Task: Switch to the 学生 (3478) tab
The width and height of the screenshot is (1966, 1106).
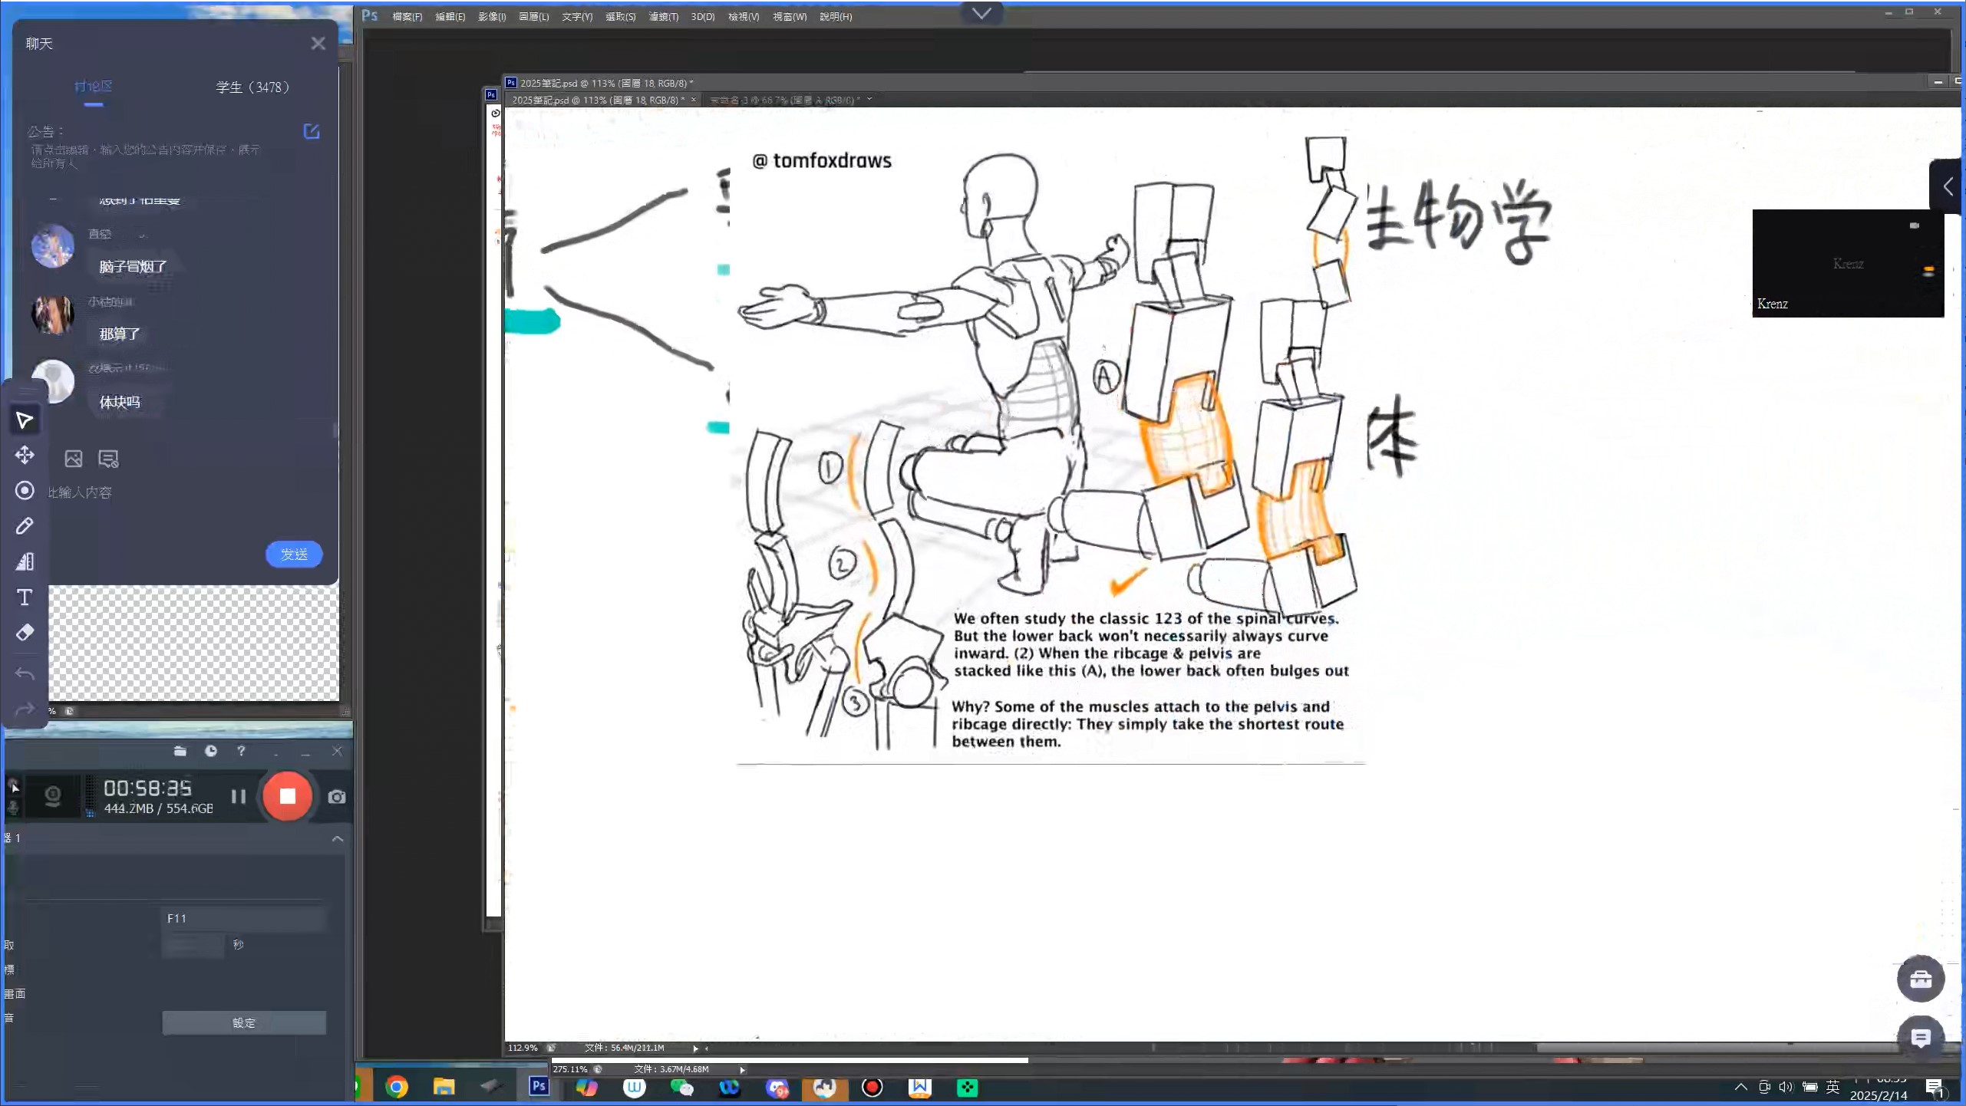Action: click(252, 87)
